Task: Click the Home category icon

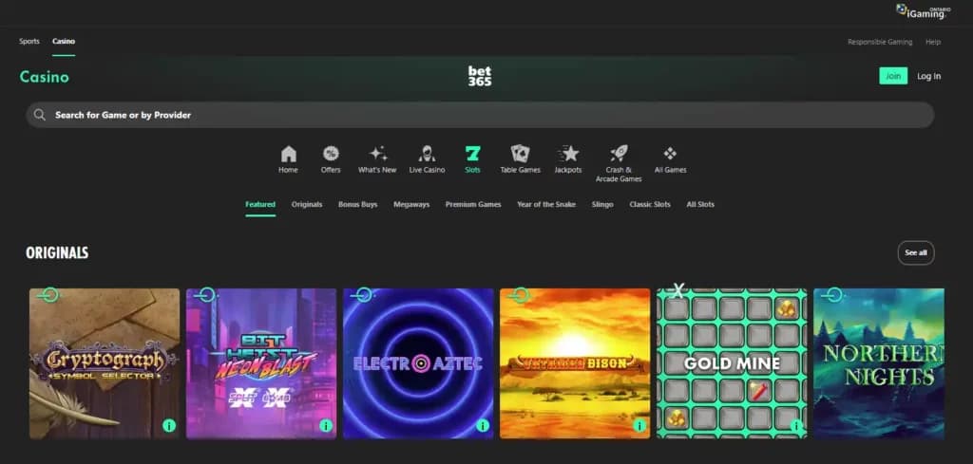Action: pyautogui.click(x=289, y=154)
